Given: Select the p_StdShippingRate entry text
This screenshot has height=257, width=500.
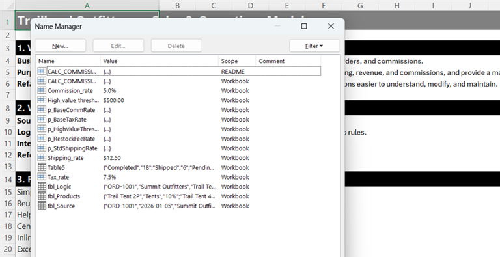Looking at the screenshot, I should (72, 148).
